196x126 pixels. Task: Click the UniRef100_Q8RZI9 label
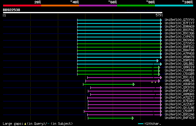179,67
